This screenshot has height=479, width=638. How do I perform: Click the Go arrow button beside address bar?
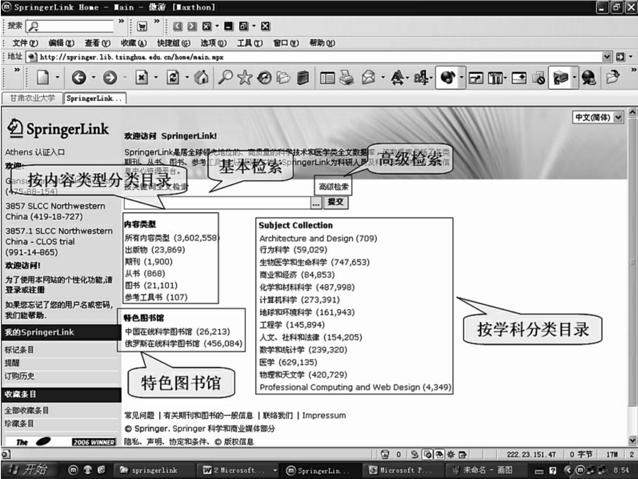tap(620, 57)
